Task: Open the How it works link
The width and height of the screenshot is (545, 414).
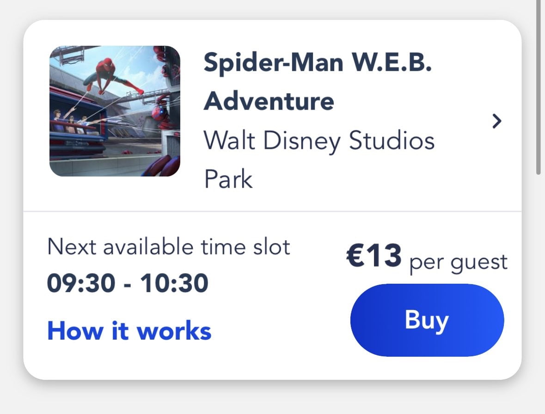Action: point(129,331)
